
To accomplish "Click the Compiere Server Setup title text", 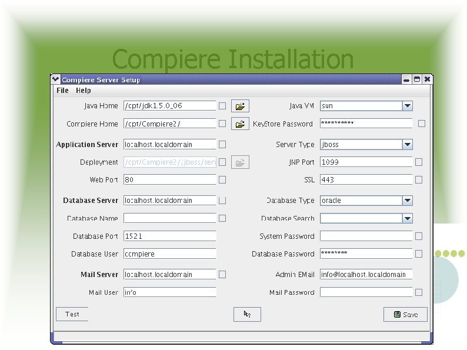I will pos(101,80).
